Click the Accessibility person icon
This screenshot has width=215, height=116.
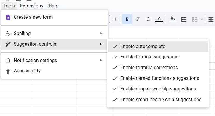[x=8, y=71]
